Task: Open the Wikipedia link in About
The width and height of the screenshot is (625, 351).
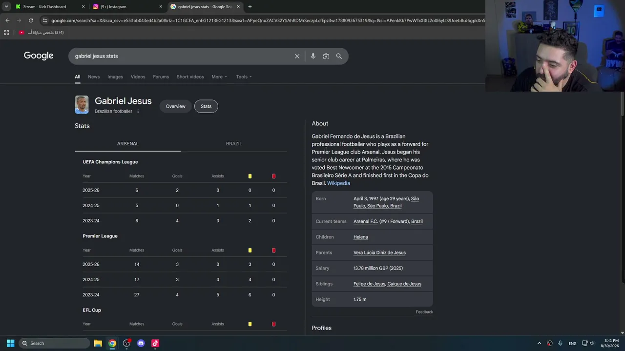Action: click(x=338, y=183)
